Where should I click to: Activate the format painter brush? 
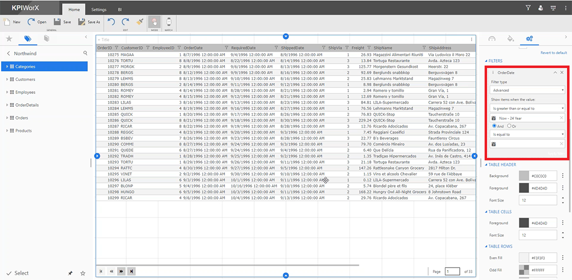pyautogui.click(x=140, y=22)
